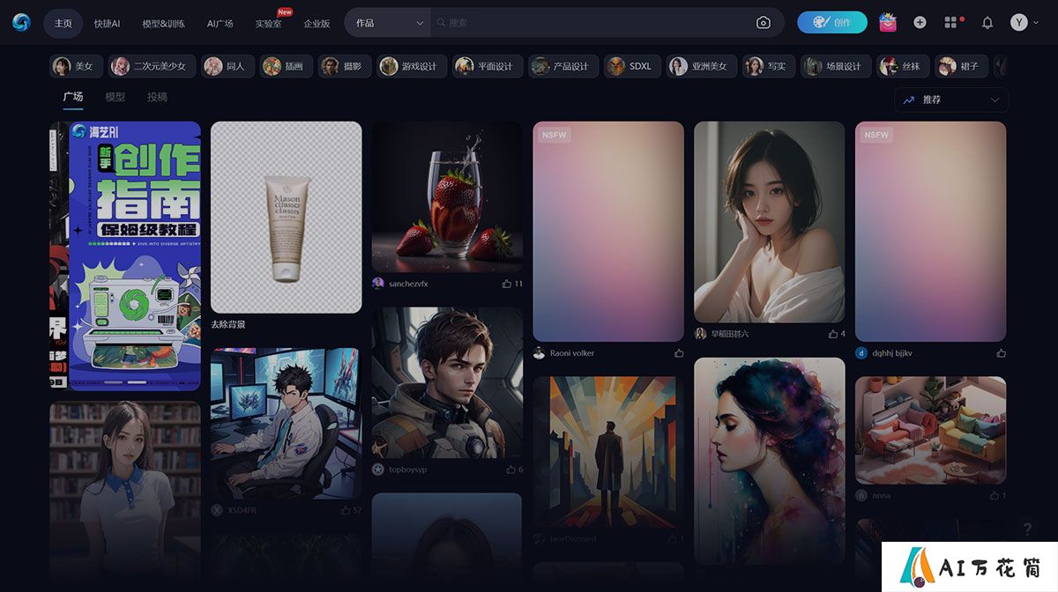Open notifications bell
1058x592 pixels.
point(987,23)
